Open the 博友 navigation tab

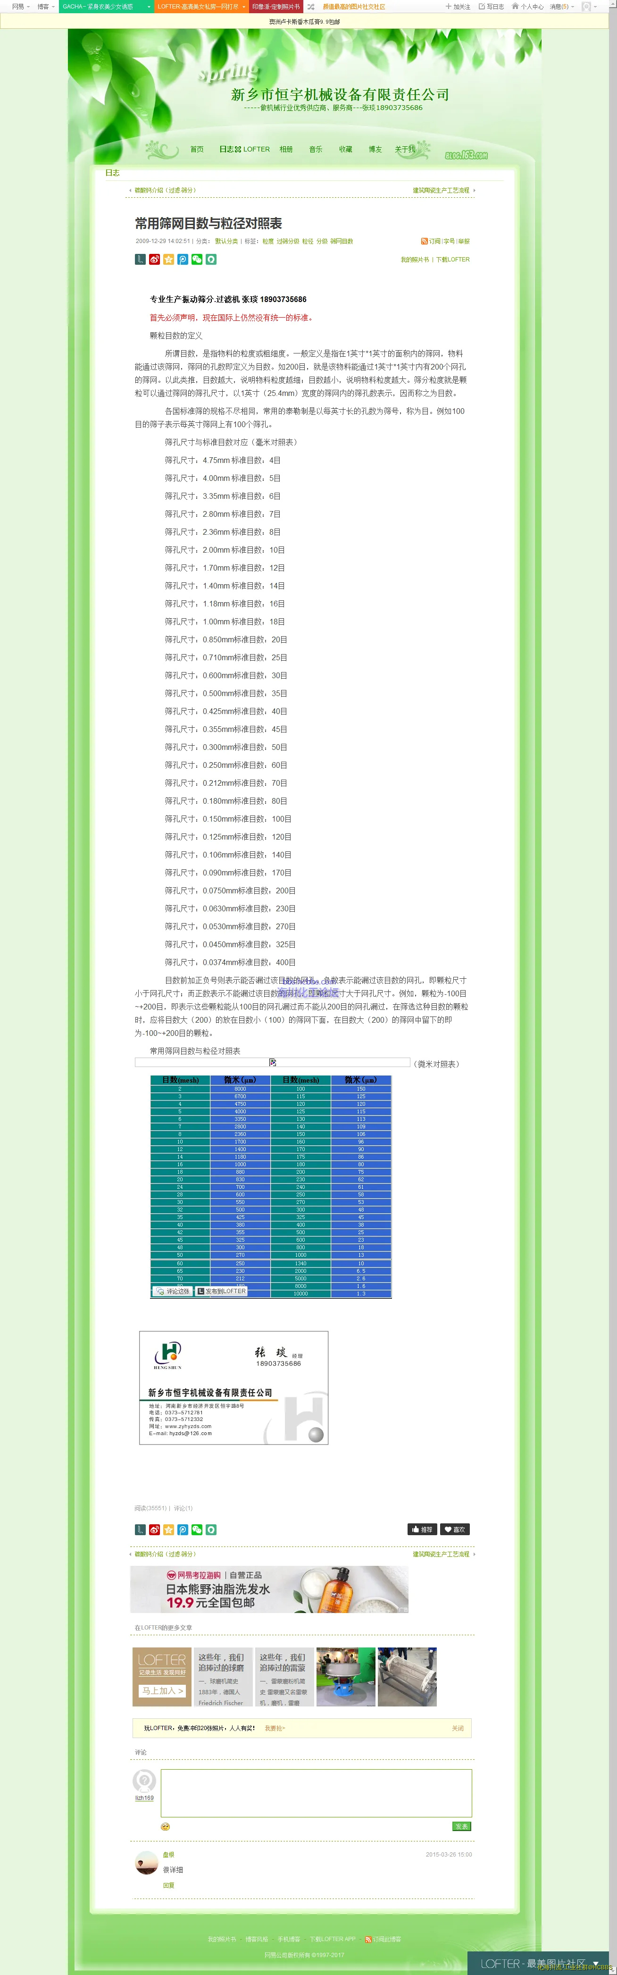tap(375, 150)
